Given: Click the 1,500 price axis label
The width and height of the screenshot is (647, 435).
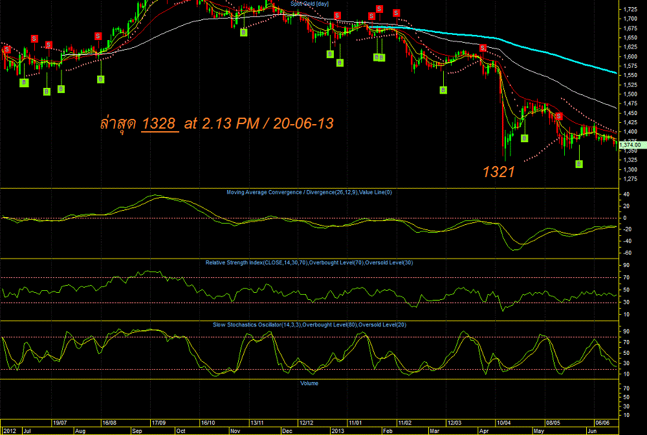Looking at the screenshot, I should (x=630, y=94).
